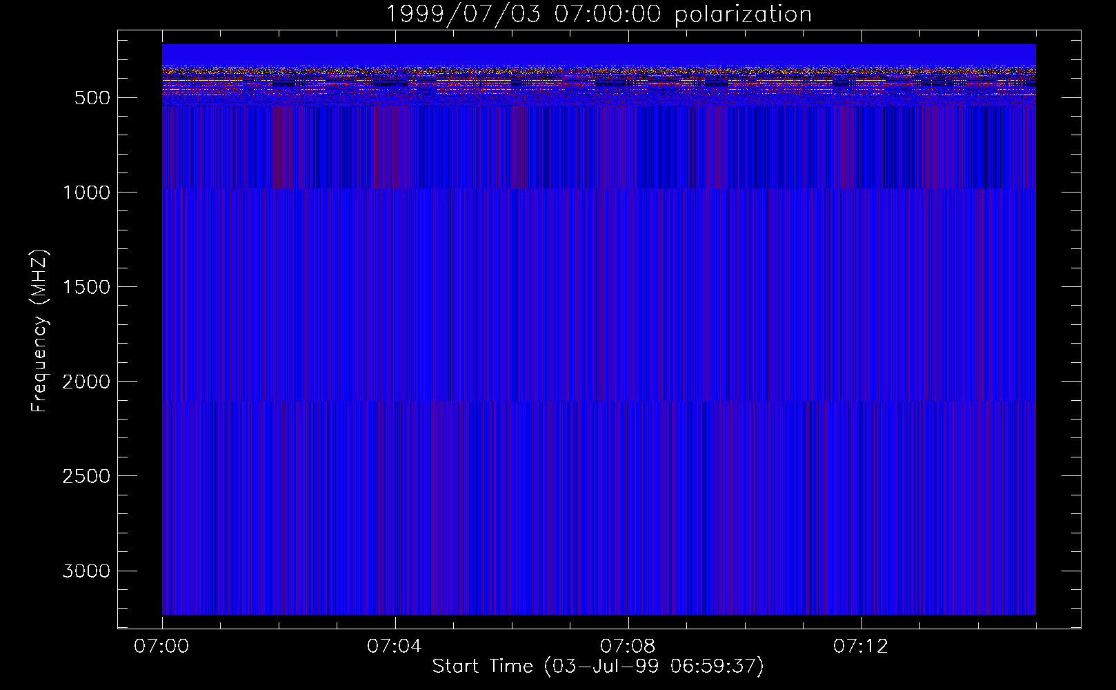
Task: Select the 1000 frequency tick label
Action: pos(86,193)
